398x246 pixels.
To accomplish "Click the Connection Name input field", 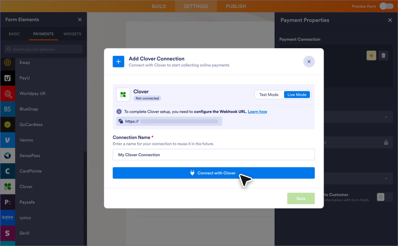I will (x=214, y=155).
